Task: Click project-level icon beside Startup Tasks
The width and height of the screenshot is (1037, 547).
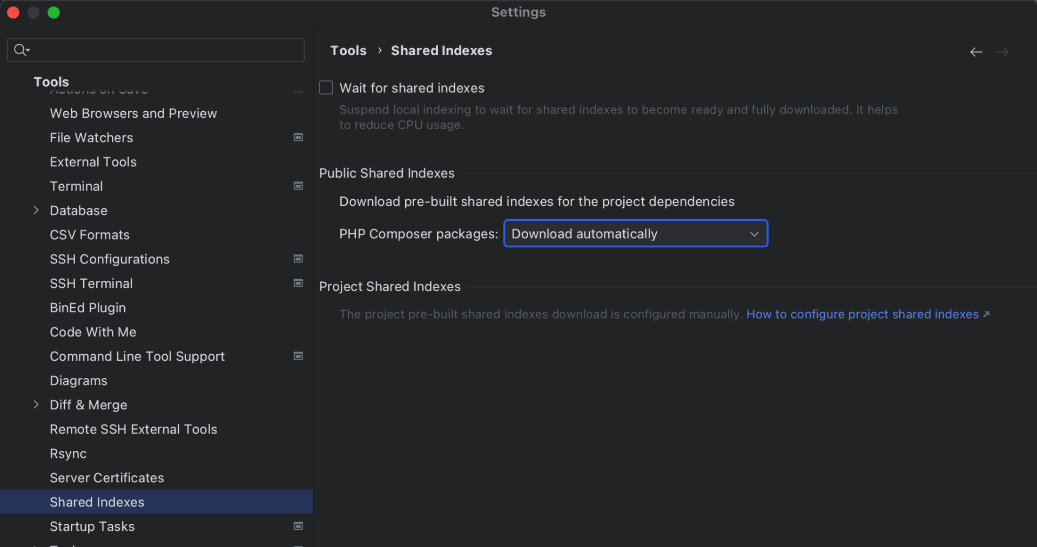Action: [298, 526]
